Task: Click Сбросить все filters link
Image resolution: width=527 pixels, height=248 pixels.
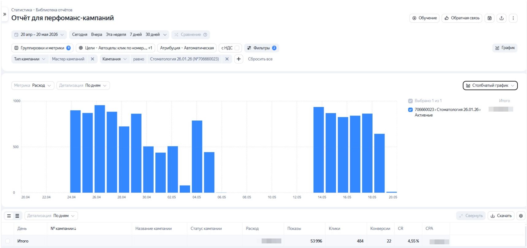Action: coord(260,59)
